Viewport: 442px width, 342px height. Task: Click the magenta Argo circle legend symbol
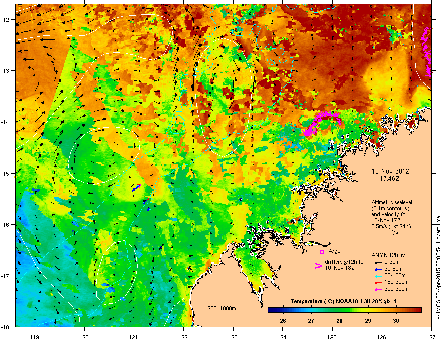click(322, 252)
